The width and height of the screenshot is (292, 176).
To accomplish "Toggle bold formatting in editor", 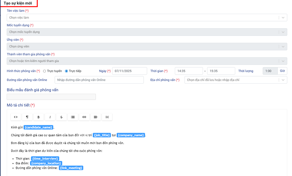I will pyautogui.click(x=38, y=117).
